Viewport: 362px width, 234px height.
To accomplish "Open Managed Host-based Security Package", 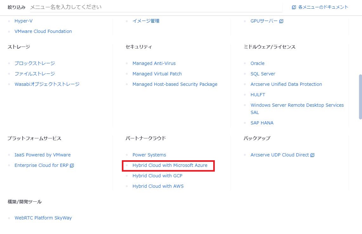I will 175,84.
